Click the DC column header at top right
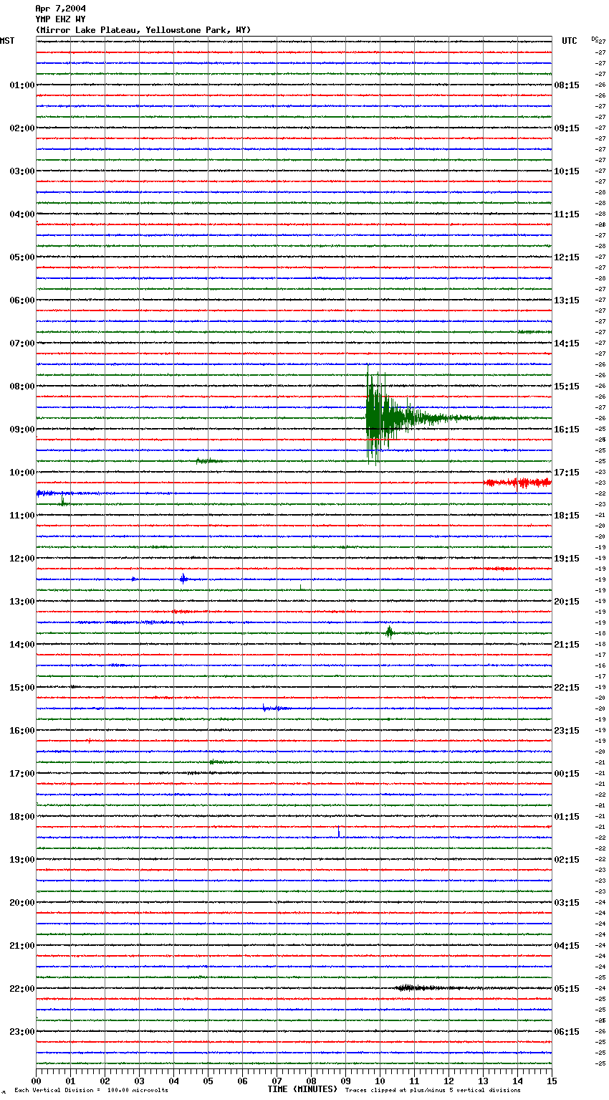This screenshot has width=609, height=1100. coord(595,39)
